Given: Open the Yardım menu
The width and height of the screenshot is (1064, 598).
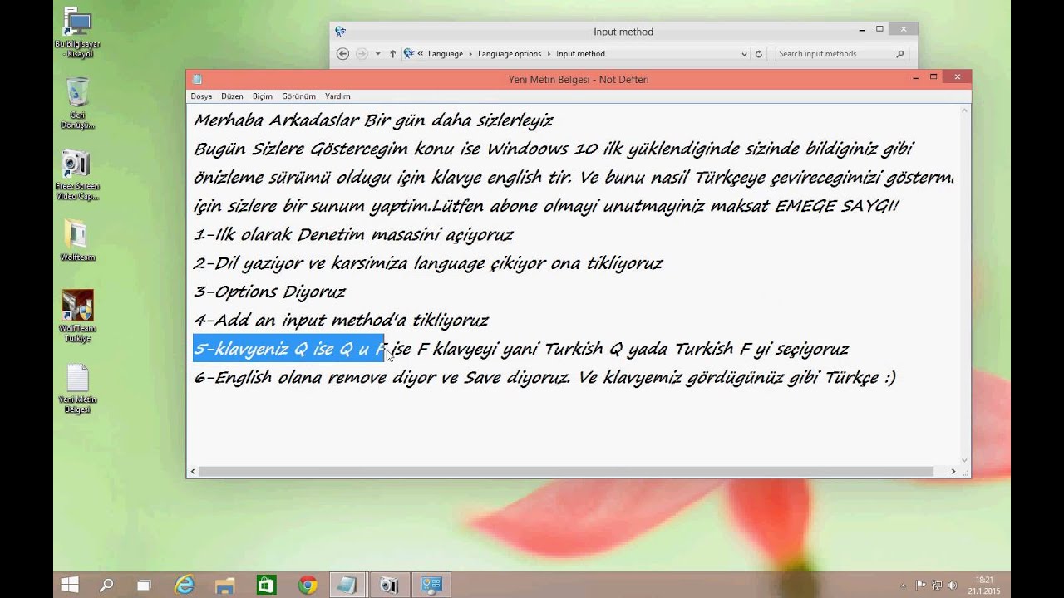Looking at the screenshot, I should point(337,96).
